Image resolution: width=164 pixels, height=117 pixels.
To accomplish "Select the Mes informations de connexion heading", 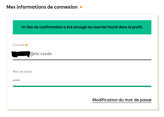I will 42,7.
